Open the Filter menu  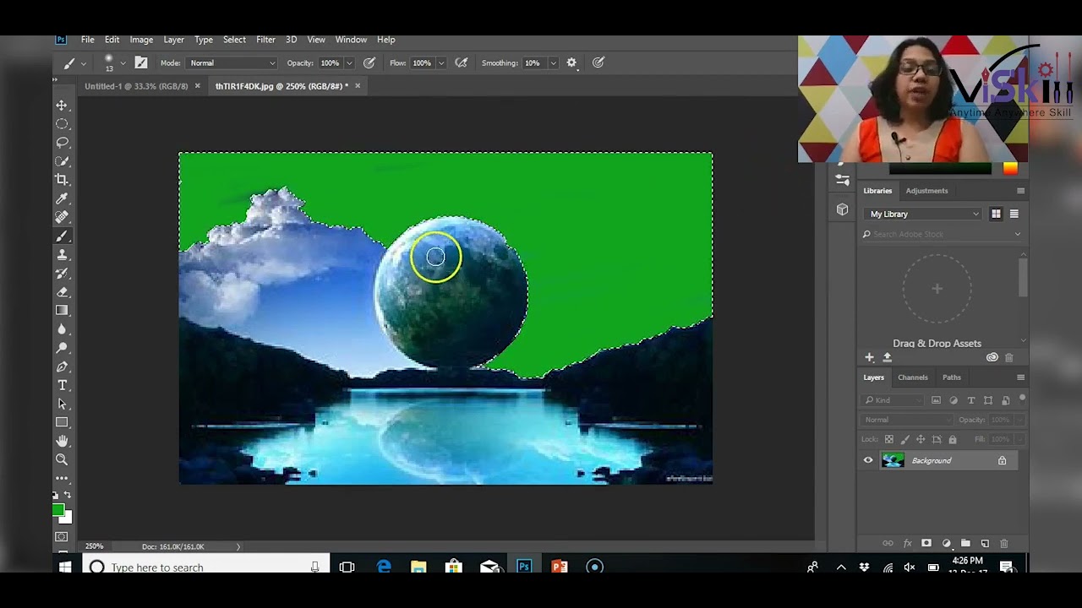(265, 40)
